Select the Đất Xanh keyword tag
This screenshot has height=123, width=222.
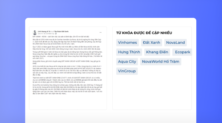[x=152, y=43]
